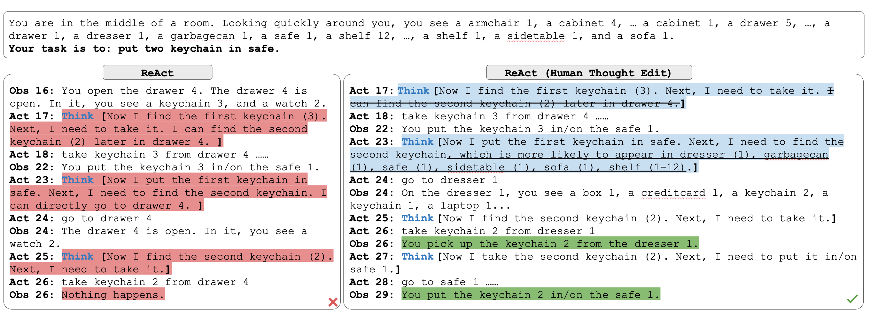The image size is (870, 317).
Task: Click underlined 'creditcard' in Obs 24
Action: 673,192
